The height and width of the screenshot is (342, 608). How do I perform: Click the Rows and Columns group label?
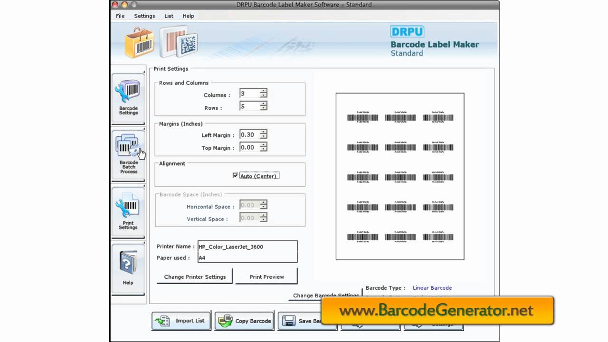pos(184,83)
